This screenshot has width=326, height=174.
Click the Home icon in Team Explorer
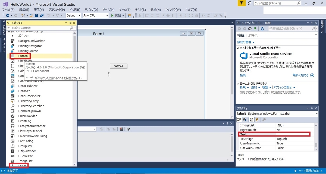pos(250,29)
